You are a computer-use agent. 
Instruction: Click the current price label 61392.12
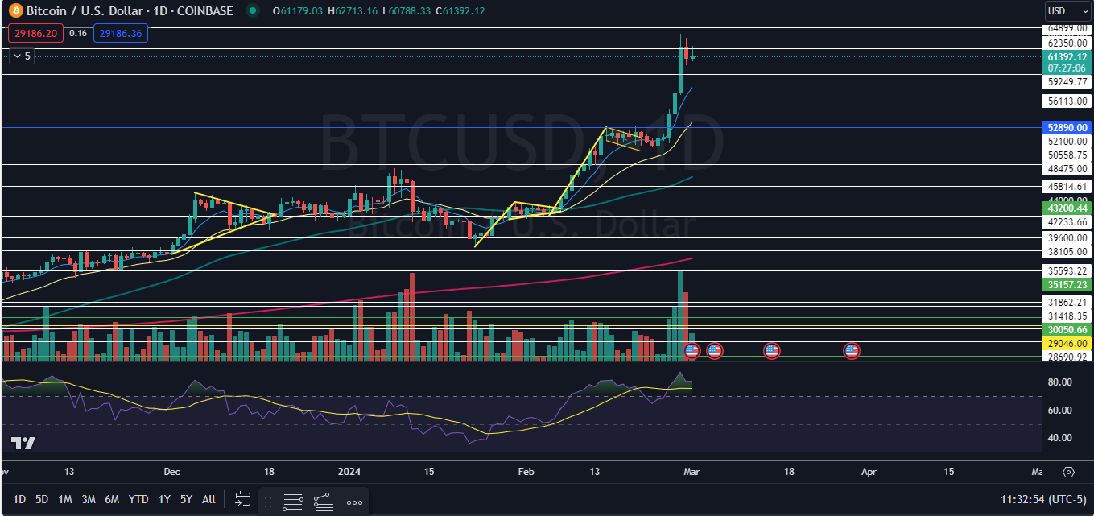tap(1067, 57)
